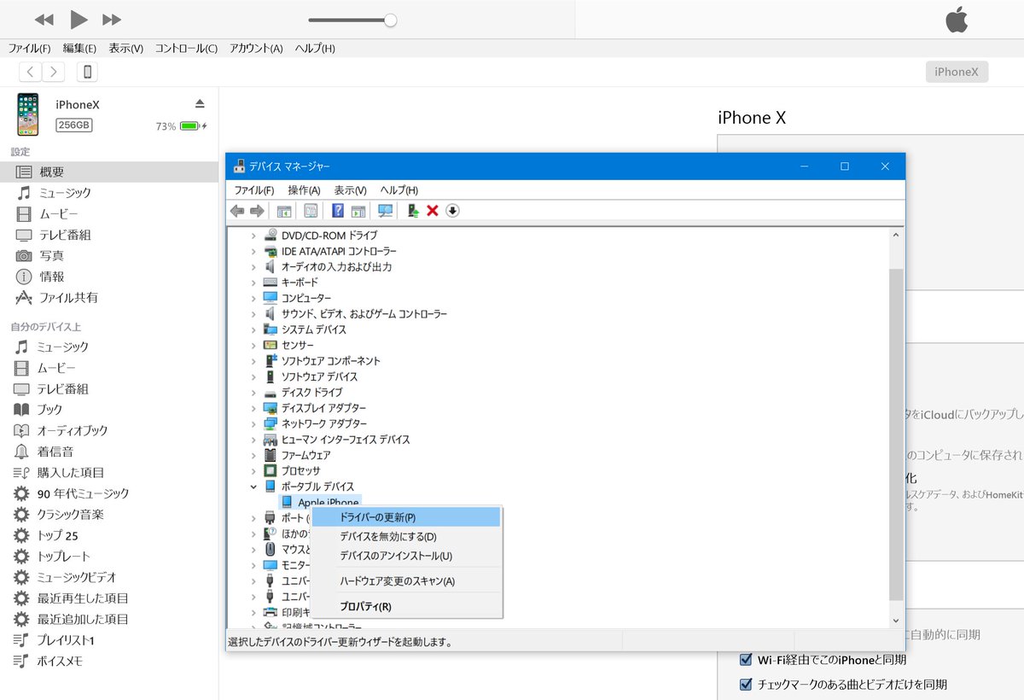Eject iPhoneX with the eject icon
Image resolution: width=1024 pixels, height=700 pixels.
(200, 104)
